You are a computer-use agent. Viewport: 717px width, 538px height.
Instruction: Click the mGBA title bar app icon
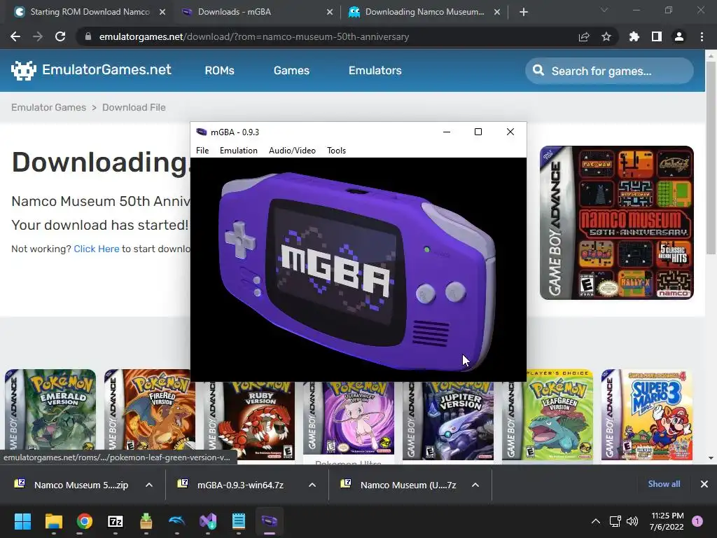(x=201, y=132)
